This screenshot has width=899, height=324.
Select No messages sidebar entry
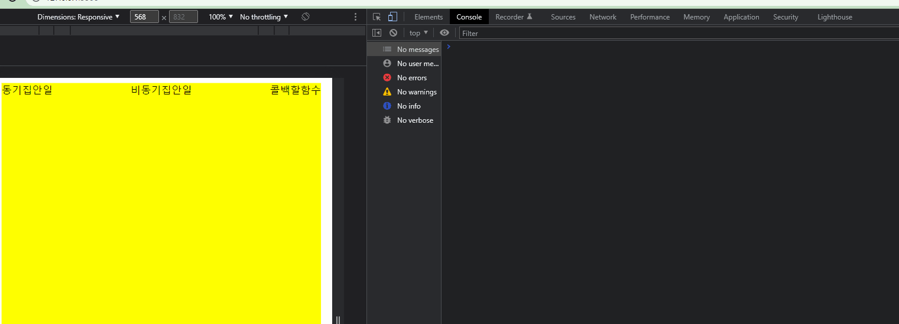(404, 50)
